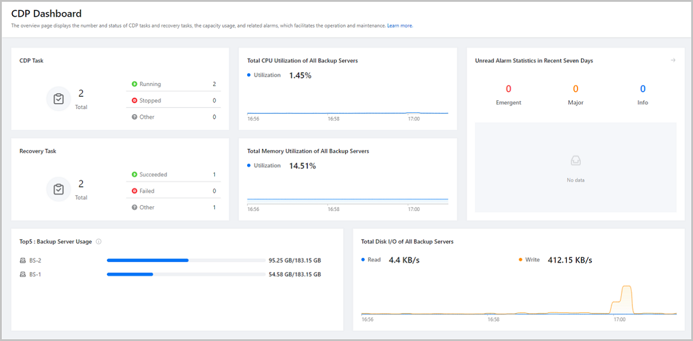
Task: Click the CDP Task clipboard icon
Action: tap(58, 99)
